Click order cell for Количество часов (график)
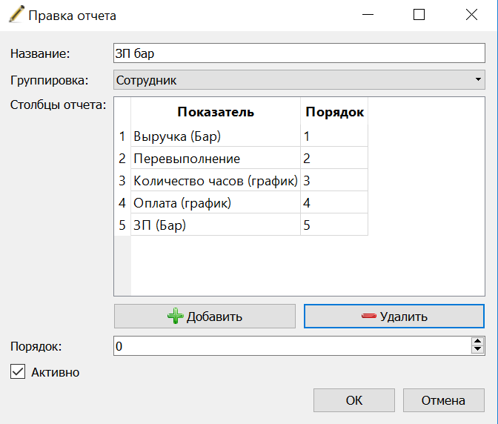Image resolution: width=498 pixels, height=424 pixels. click(x=334, y=180)
